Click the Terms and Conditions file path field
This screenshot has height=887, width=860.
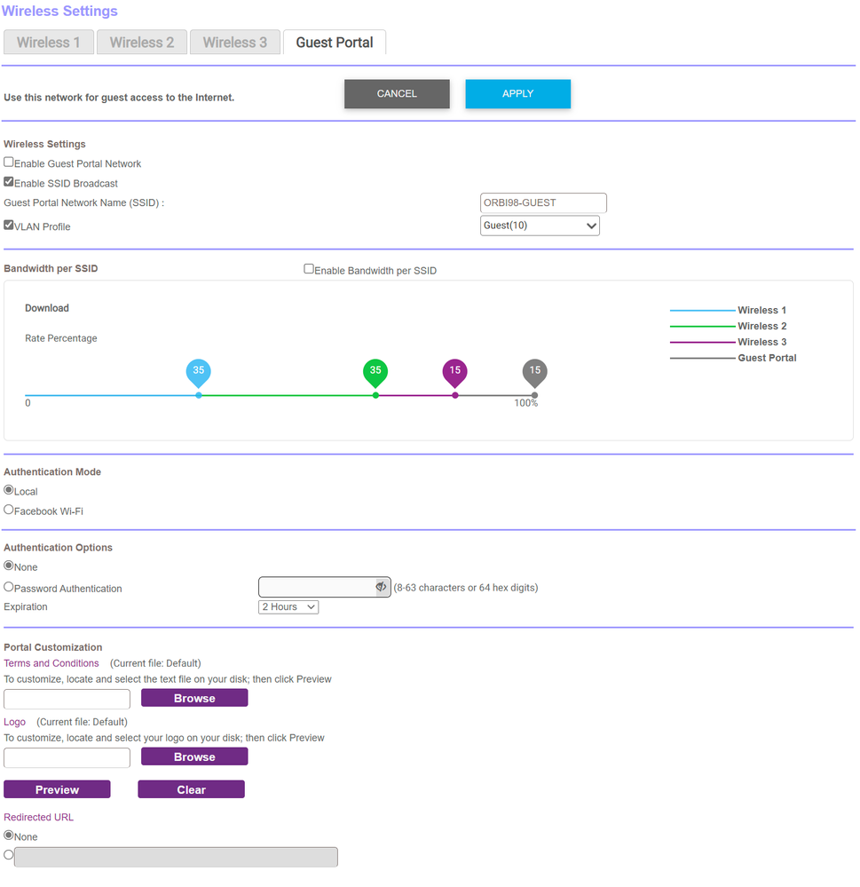tap(67, 699)
